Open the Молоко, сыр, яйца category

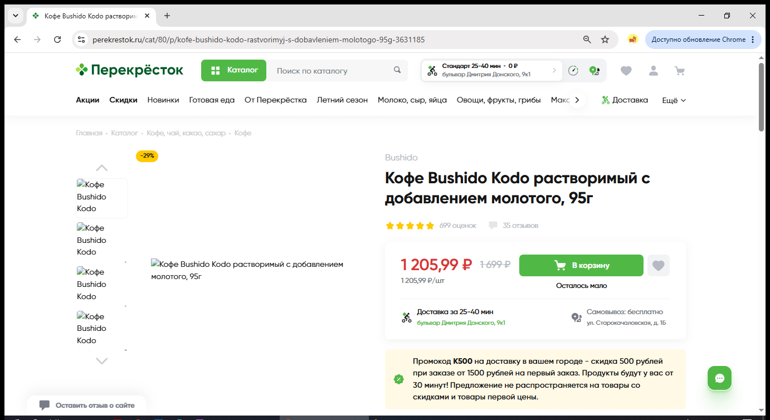(412, 100)
